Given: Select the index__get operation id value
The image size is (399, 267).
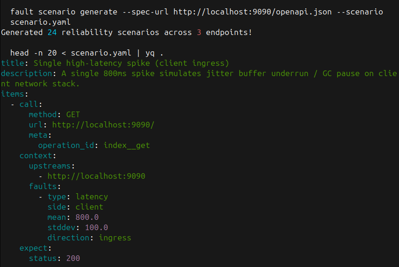Looking at the screenshot, I should pyautogui.click(x=126, y=145).
